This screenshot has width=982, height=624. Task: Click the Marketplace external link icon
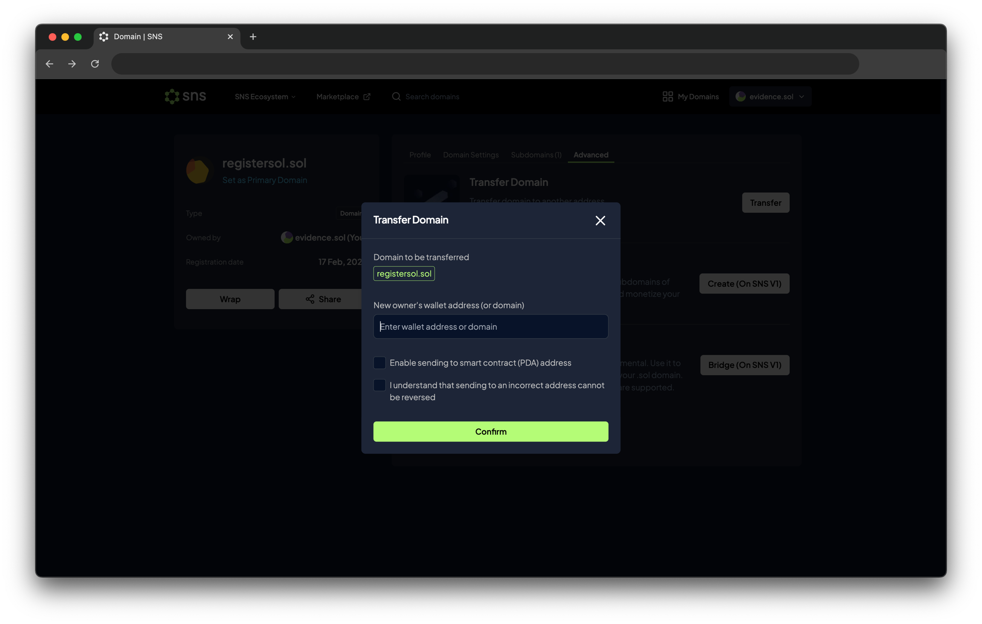pos(367,97)
